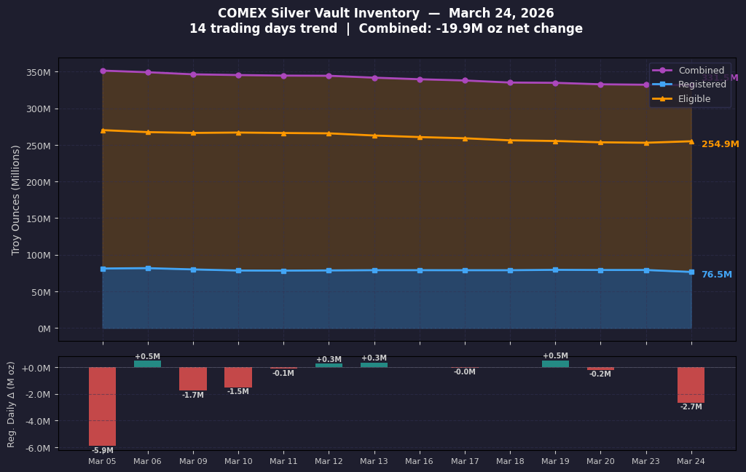Click the last Registered data point on Mar 24
Screen dimensions: 746x472
pyautogui.click(x=691, y=272)
